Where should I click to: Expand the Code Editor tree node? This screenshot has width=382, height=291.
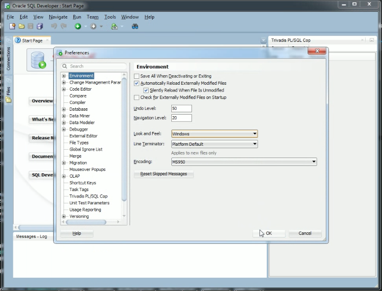[x=64, y=89]
